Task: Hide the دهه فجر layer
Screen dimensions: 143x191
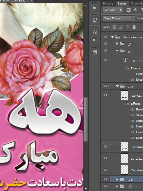Action: pyautogui.click(x=105, y=95)
